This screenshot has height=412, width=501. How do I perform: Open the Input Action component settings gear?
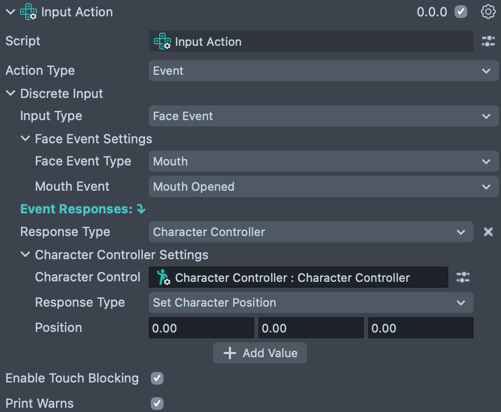(488, 12)
